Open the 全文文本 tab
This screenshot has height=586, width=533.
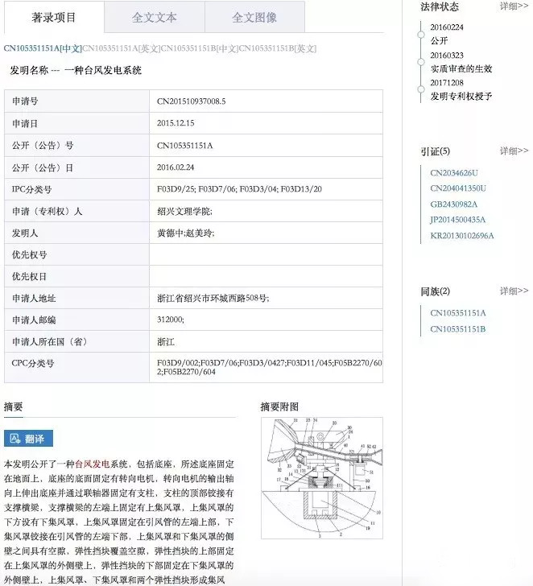tap(155, 17)
